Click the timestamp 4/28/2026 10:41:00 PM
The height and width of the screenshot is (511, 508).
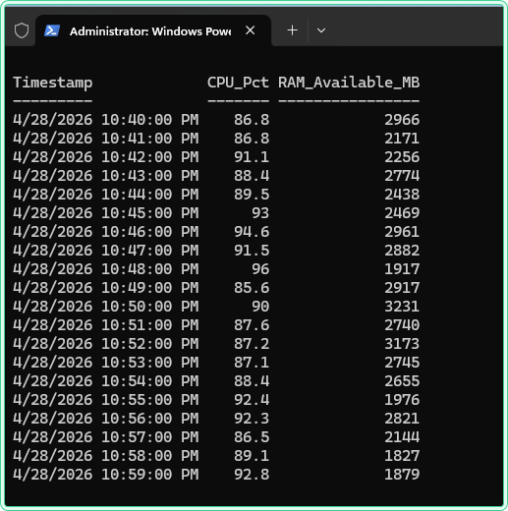106,139
